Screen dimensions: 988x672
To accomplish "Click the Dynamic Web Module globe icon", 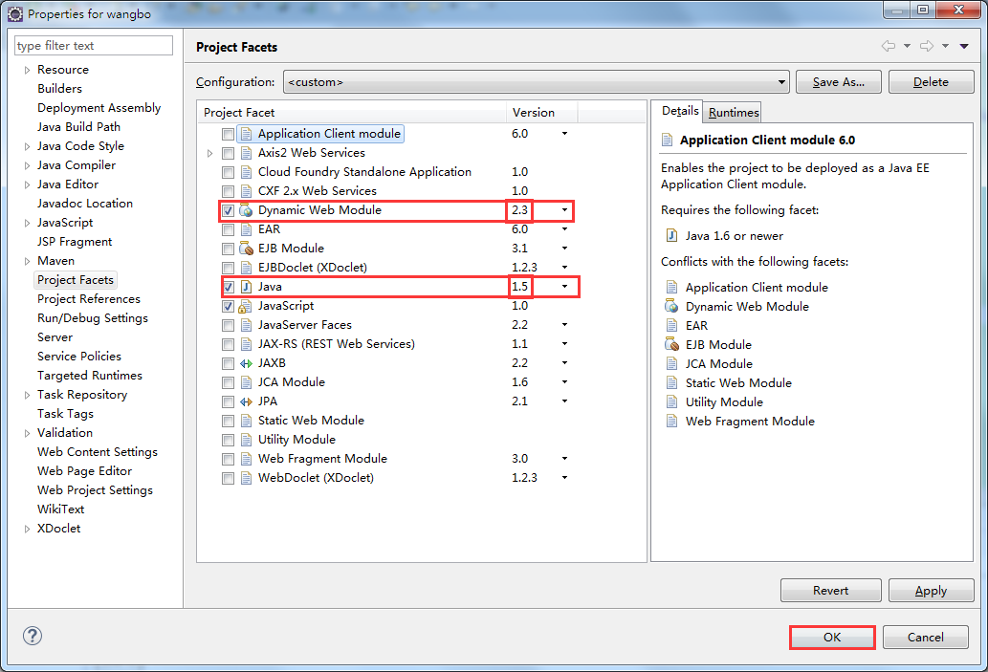I will (246, 210).
